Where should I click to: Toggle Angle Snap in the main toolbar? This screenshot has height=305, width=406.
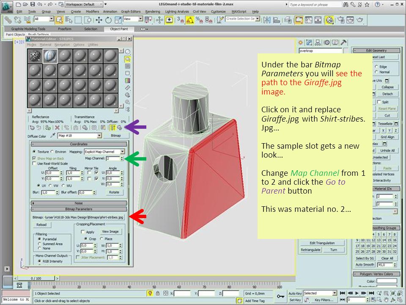[190, 20]
